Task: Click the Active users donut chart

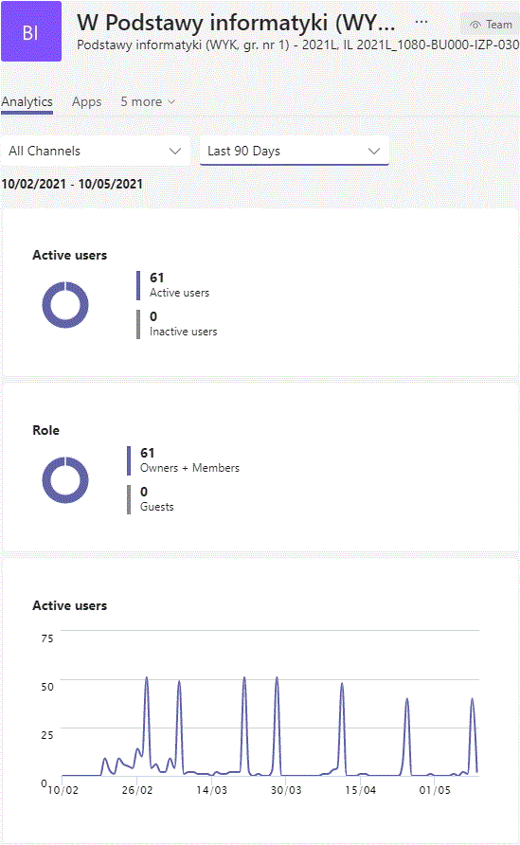Action: [x=65, y=305]
